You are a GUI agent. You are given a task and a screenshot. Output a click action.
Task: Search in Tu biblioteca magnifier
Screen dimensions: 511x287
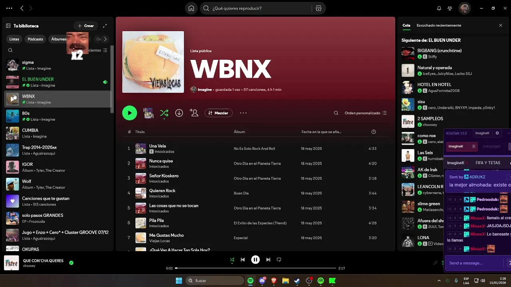coord(10,50)
